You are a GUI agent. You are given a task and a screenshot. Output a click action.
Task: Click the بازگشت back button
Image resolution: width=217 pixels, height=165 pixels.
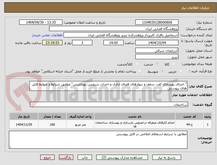pos(66,158)
